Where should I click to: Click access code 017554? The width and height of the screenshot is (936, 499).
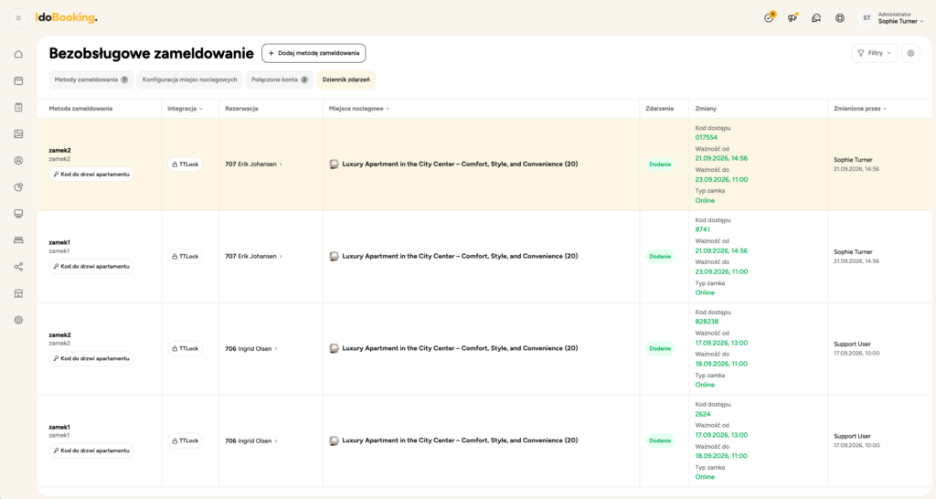coord(707,137)
